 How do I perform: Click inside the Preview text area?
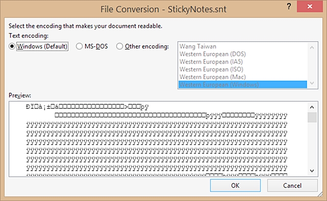pos(158,139)
